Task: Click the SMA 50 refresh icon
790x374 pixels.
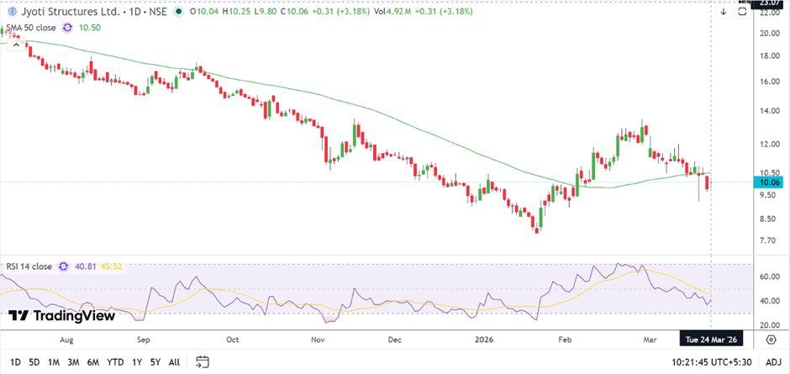Action: [67, 28]
